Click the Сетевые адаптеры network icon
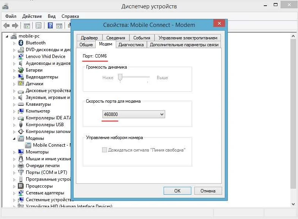Viewport: 298px width, 219px height. 21,193
